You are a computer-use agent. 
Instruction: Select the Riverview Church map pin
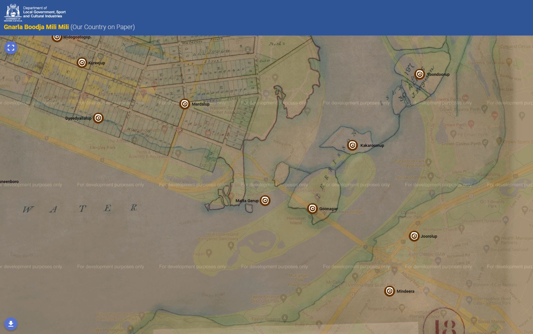coord(461,228)
